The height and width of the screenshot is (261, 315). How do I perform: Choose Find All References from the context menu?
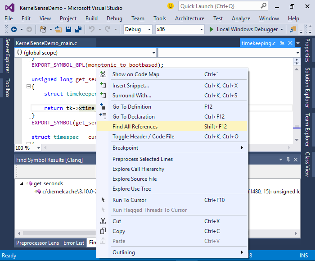tap(172, 126)
